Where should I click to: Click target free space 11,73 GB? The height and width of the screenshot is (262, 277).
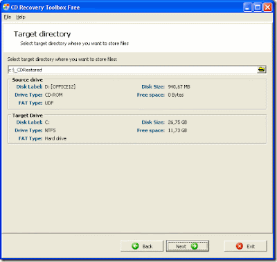[x=177, y=131]
